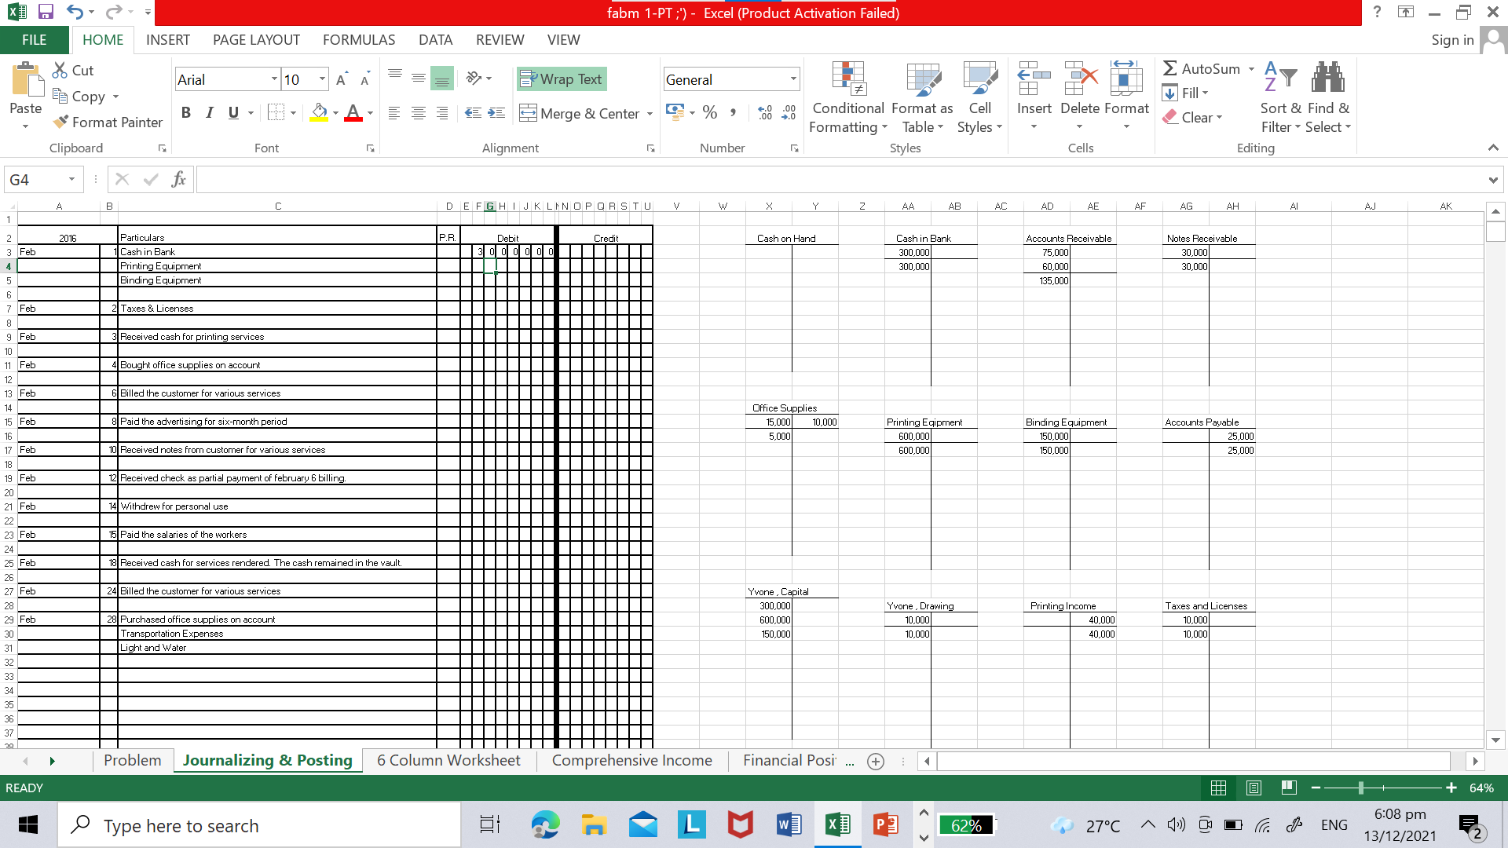Toggle Bold formatting
1508x848 pixels.
[186, 112]
